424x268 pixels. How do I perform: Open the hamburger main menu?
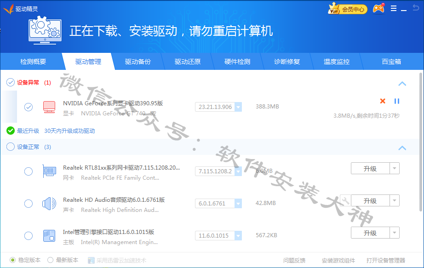[x=394, y=9]
